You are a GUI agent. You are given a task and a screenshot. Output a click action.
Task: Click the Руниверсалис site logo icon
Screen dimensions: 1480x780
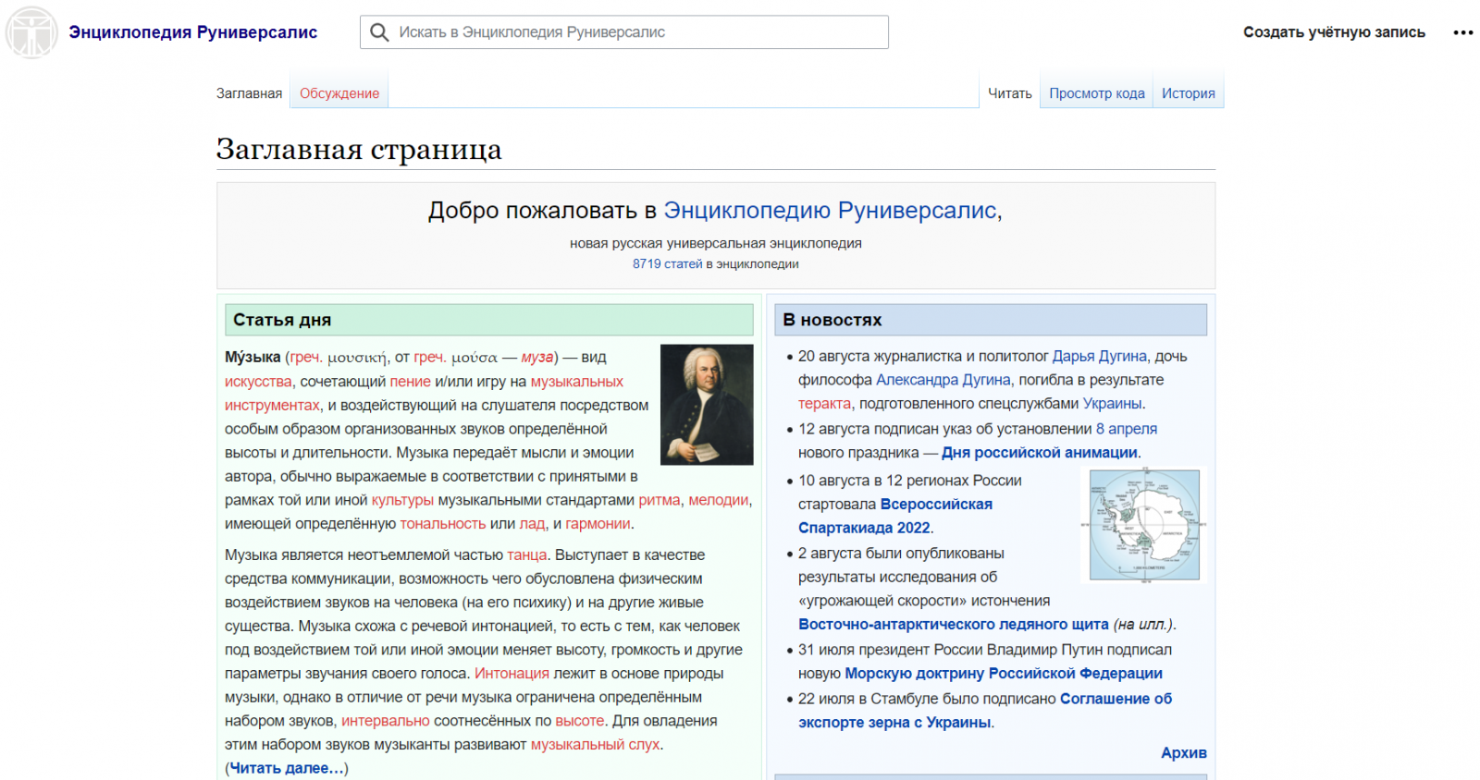tap(31, 32)
